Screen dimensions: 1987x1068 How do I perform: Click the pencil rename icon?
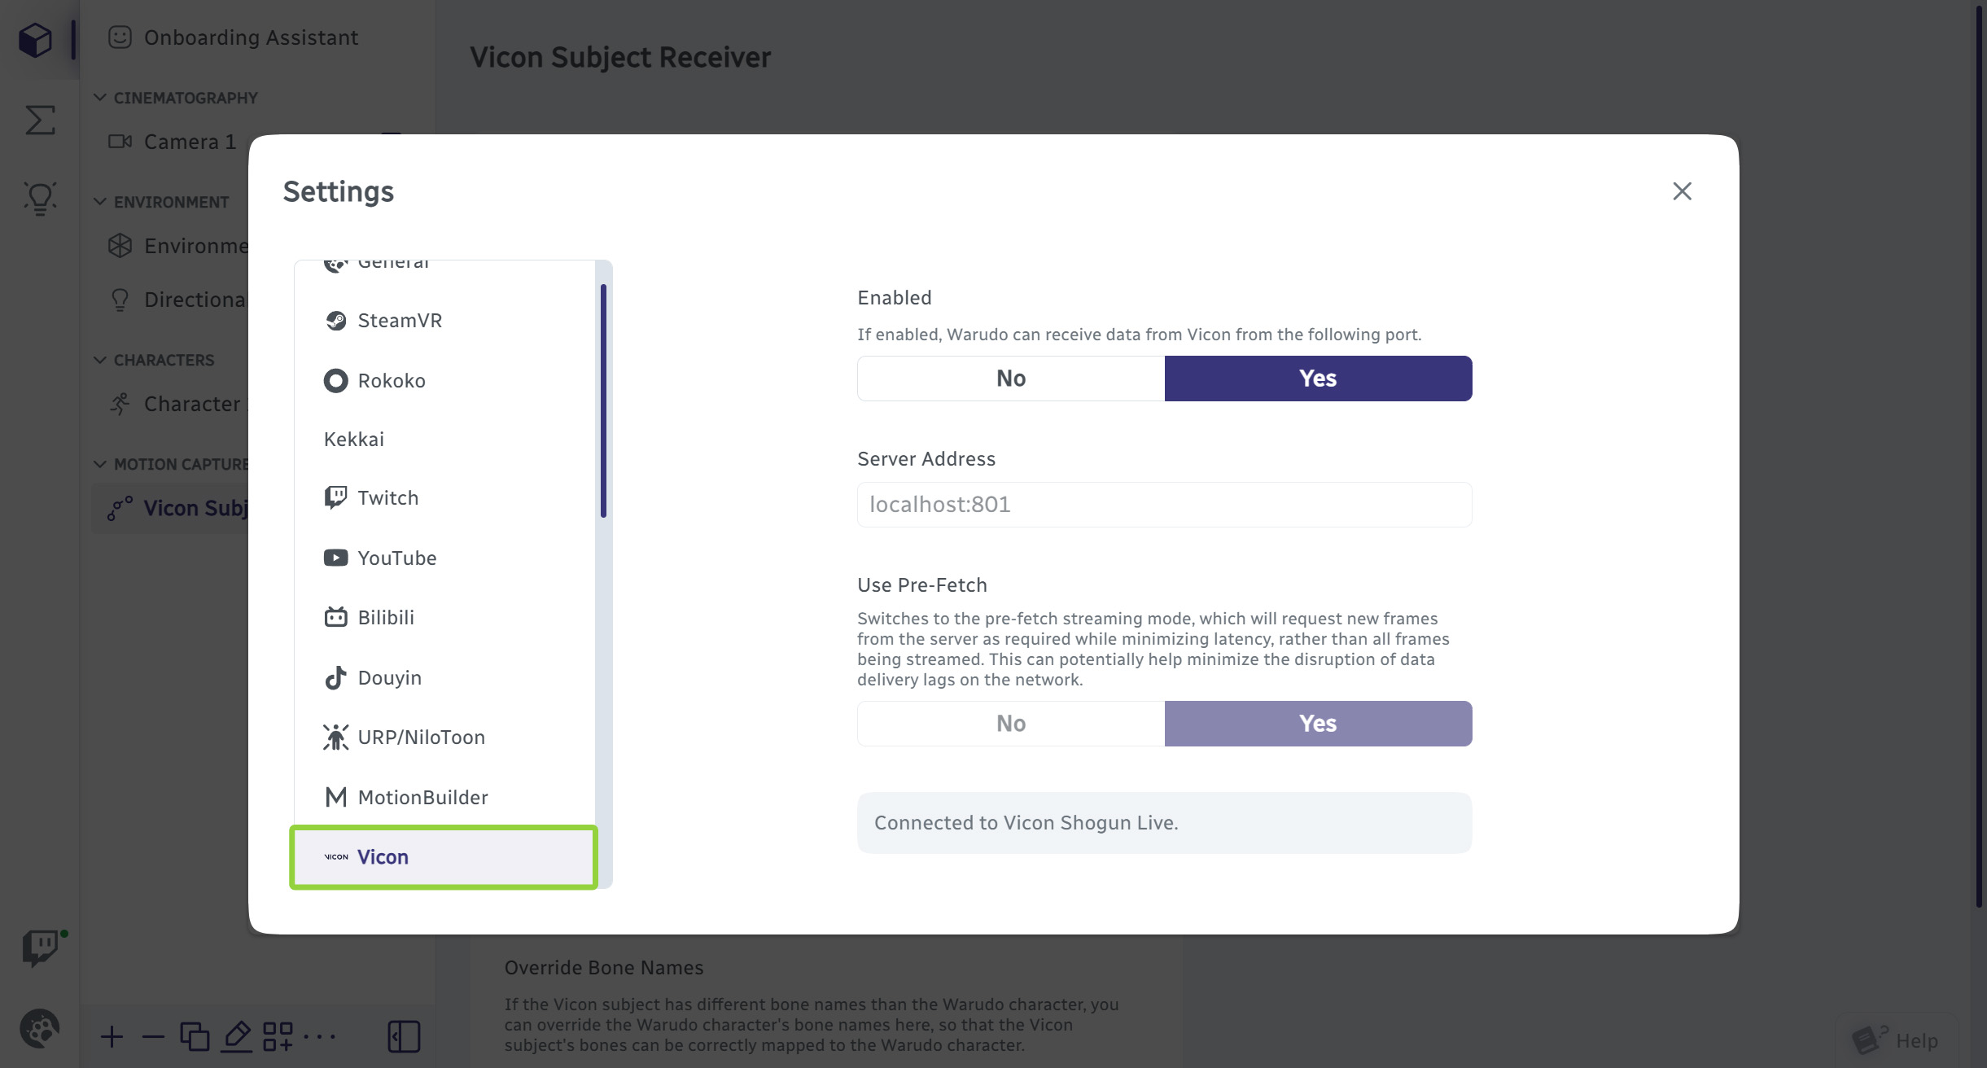click(236, 1036)
